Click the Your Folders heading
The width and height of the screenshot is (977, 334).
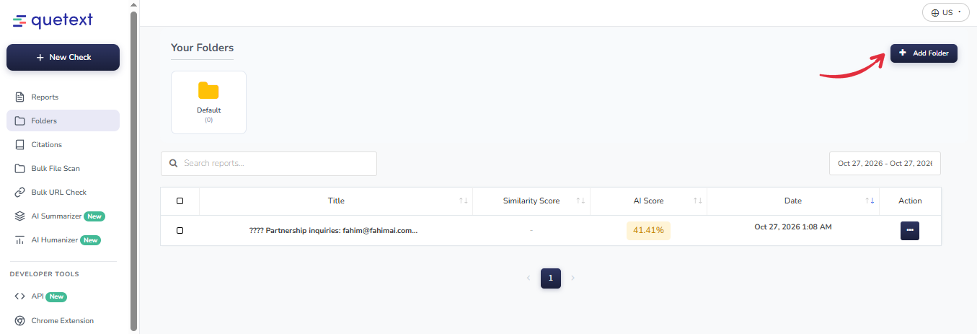202,48
